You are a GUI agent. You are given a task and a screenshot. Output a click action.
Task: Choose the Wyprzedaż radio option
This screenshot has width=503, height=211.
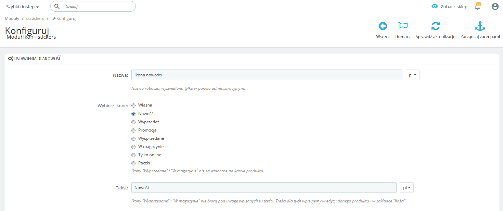click(x=133, y=122)
